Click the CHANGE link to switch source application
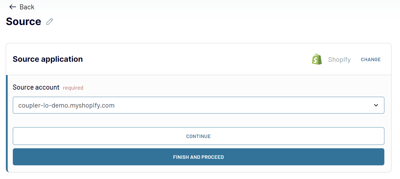The width and height of the screenshot is (400, 179). tap(370, 59)
